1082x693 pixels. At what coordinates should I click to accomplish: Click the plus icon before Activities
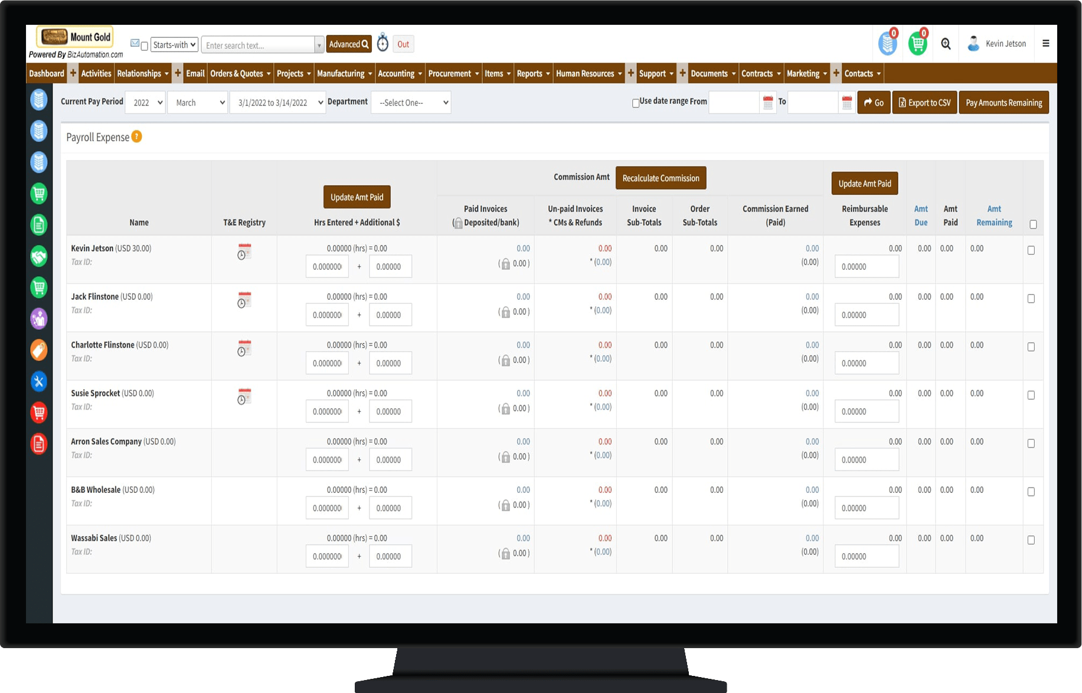click(73, 73)
